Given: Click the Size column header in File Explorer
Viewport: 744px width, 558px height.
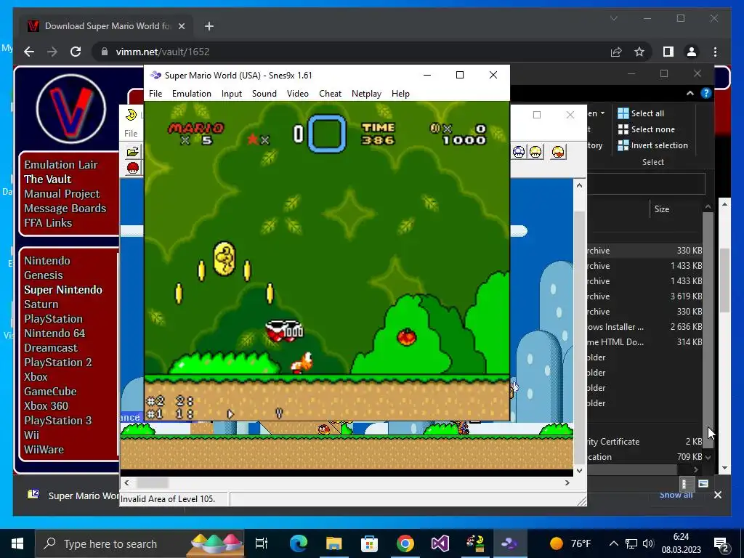Looking at the screenshot, I should coord(662,209).
